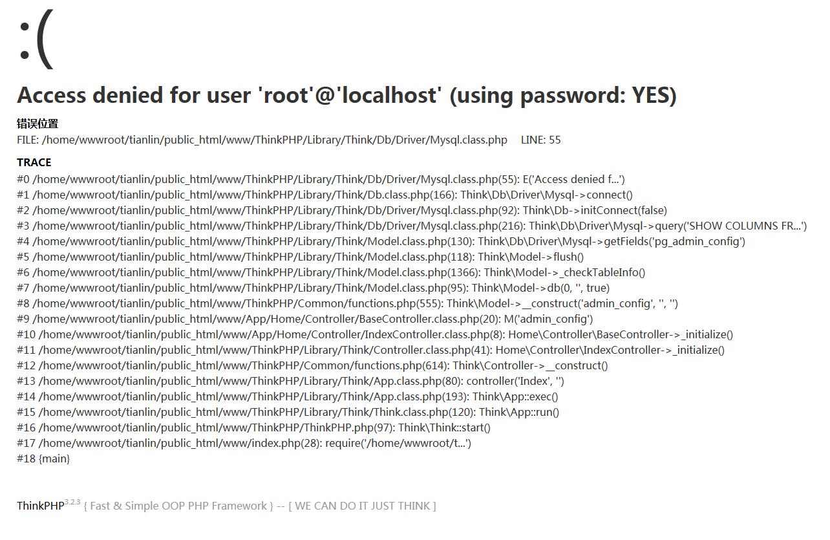The width and height of the screenshot is (830, 540).
Task: Click trace line #4 getFields('pg_admin_config')
Action: point(381,241)
